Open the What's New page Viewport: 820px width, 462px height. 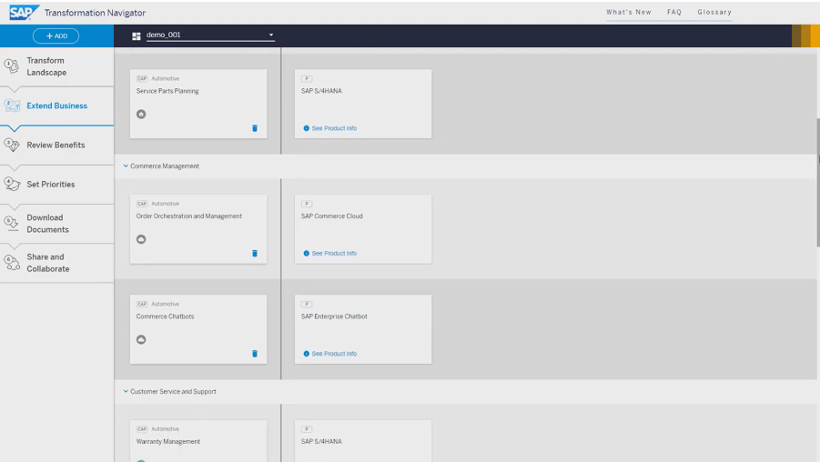point(628,12)
